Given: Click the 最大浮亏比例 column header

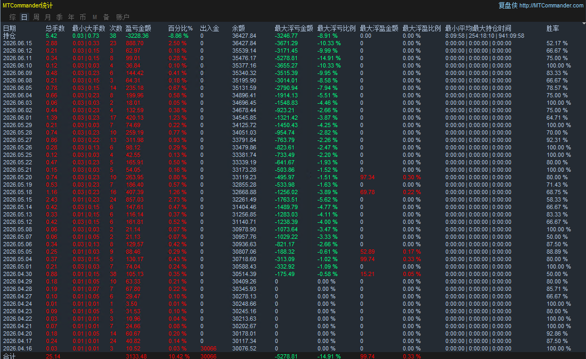Looking at the screenshot, I should click(336, 28).
